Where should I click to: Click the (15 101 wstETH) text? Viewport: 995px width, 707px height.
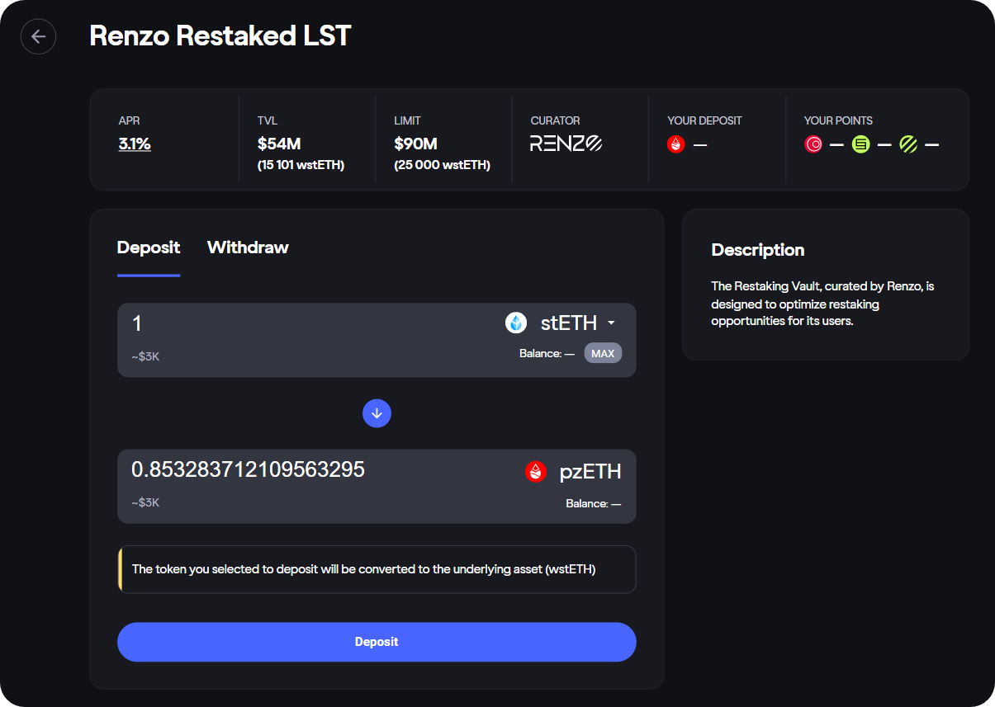click(x=301, y=165)
